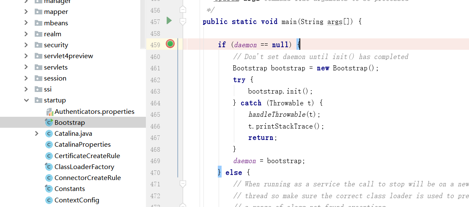Screen dimensions: 469x207
Task: Expand the ssi folder
Action: coord(26,89)
